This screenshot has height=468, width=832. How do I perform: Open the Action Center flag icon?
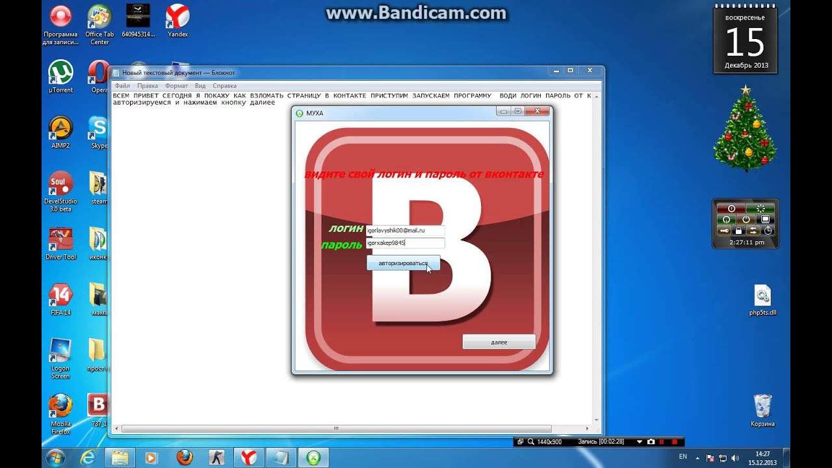tap(710, 458)
